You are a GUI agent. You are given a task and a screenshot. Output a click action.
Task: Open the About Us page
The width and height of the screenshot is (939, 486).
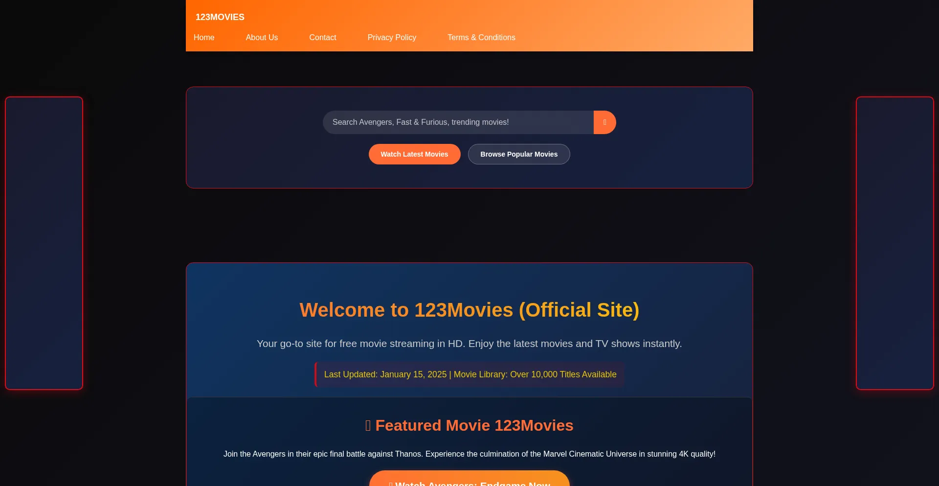(262, 38)
